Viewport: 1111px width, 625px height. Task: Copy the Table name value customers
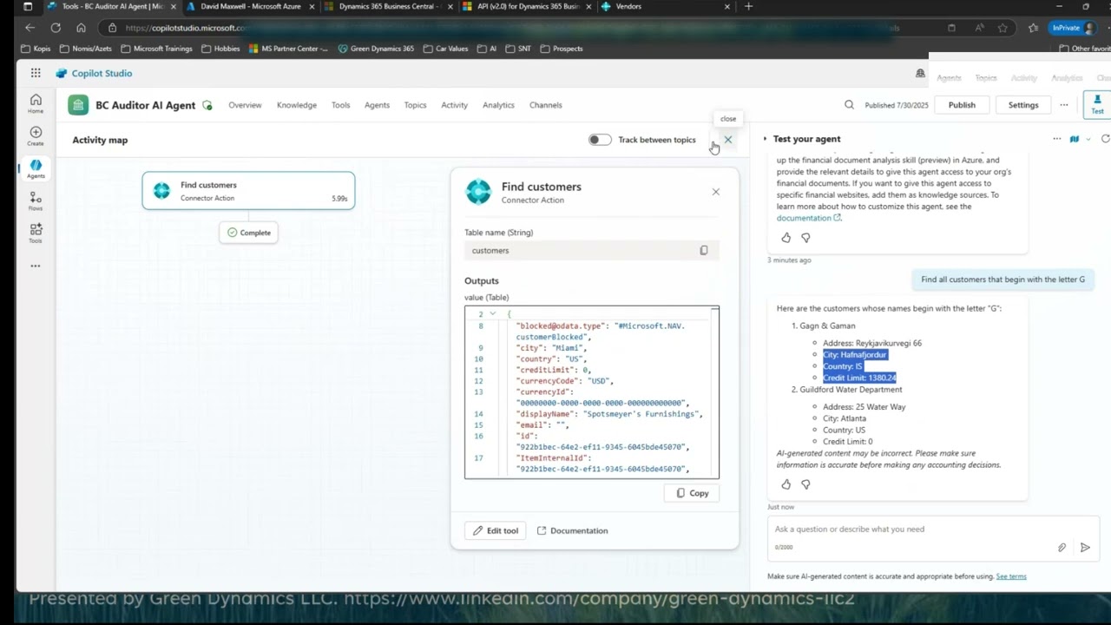[704, 250]
